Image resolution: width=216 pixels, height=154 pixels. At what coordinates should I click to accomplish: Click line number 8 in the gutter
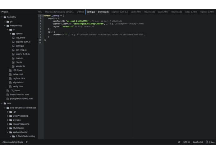tap(40, 35)
